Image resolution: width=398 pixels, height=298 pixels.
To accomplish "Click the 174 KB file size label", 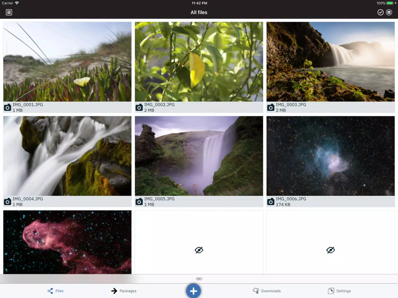I will (x=283, y=205).
